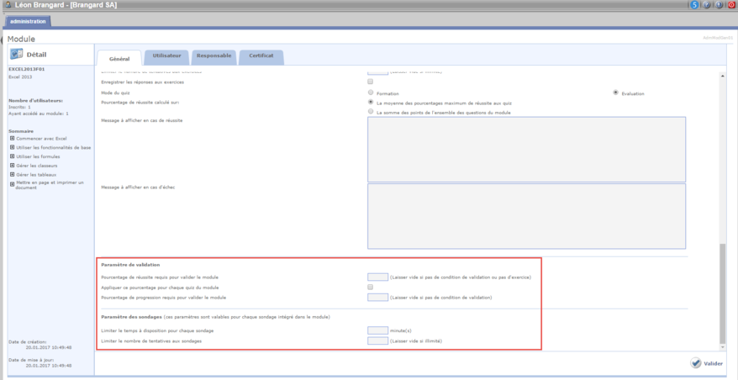Open help via the question mark icon

coord(706,5)
